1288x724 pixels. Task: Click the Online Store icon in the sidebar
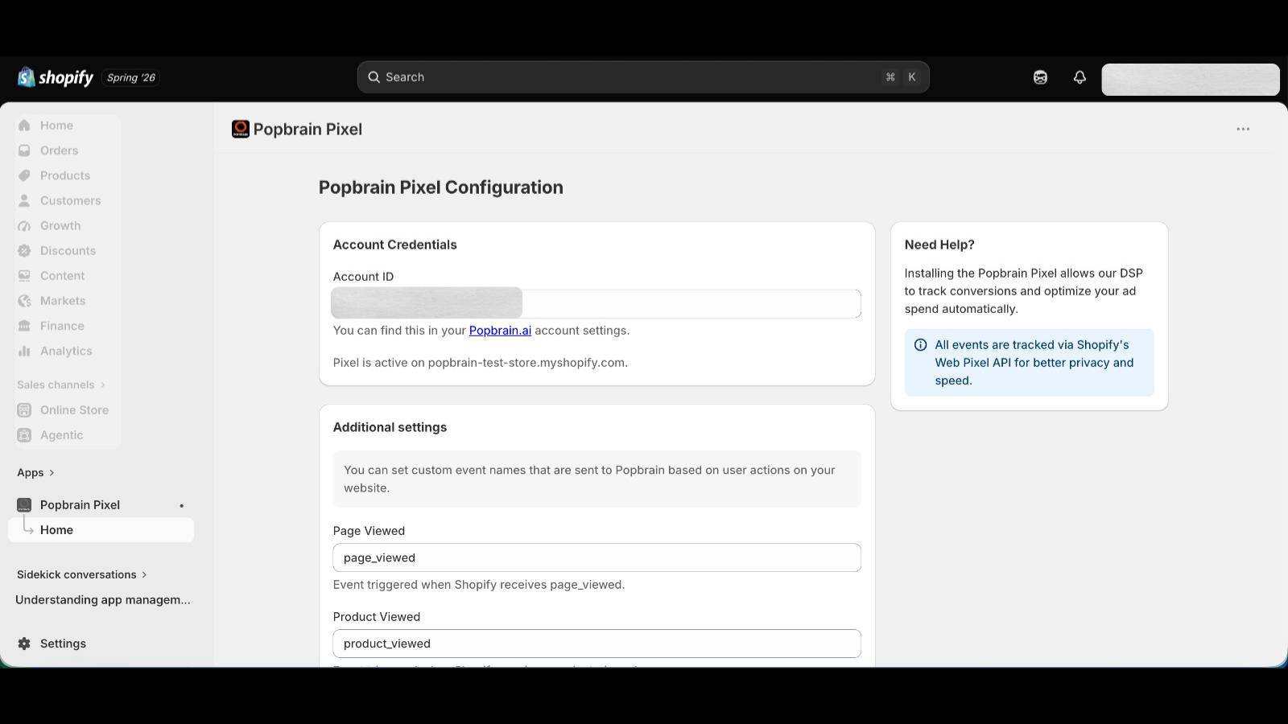pos(24,410)
